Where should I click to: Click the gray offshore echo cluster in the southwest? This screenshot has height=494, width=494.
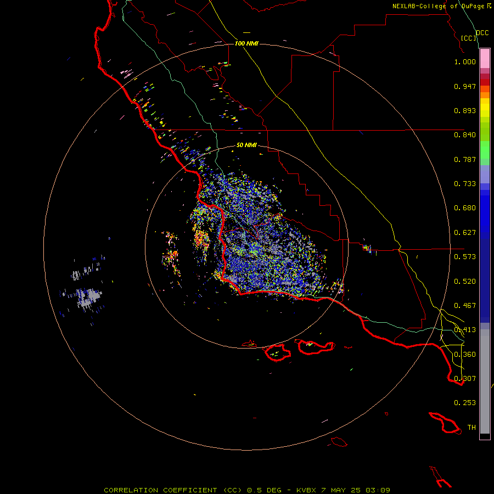tap(89, 297)
